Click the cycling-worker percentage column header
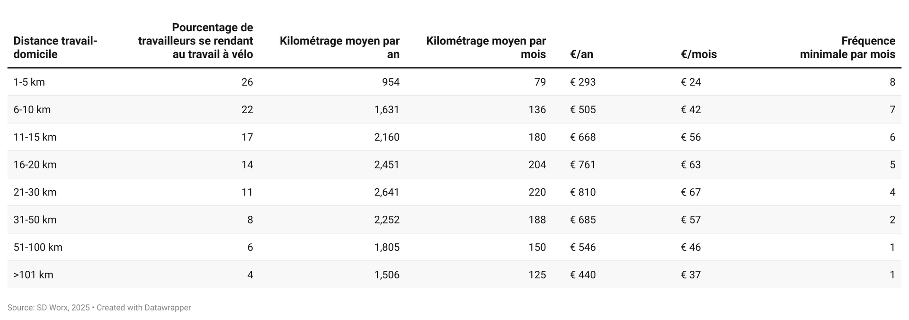Screen dimensions: 909x320 (x=196, y=41)
